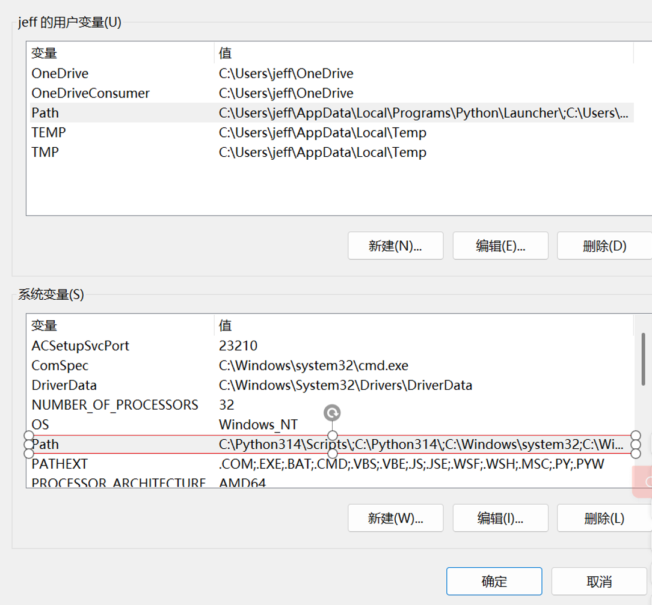The width and height of the screenshot is (652, 605).
Task: Click Edit(E) button for user variables
Action: click(500, 246)
